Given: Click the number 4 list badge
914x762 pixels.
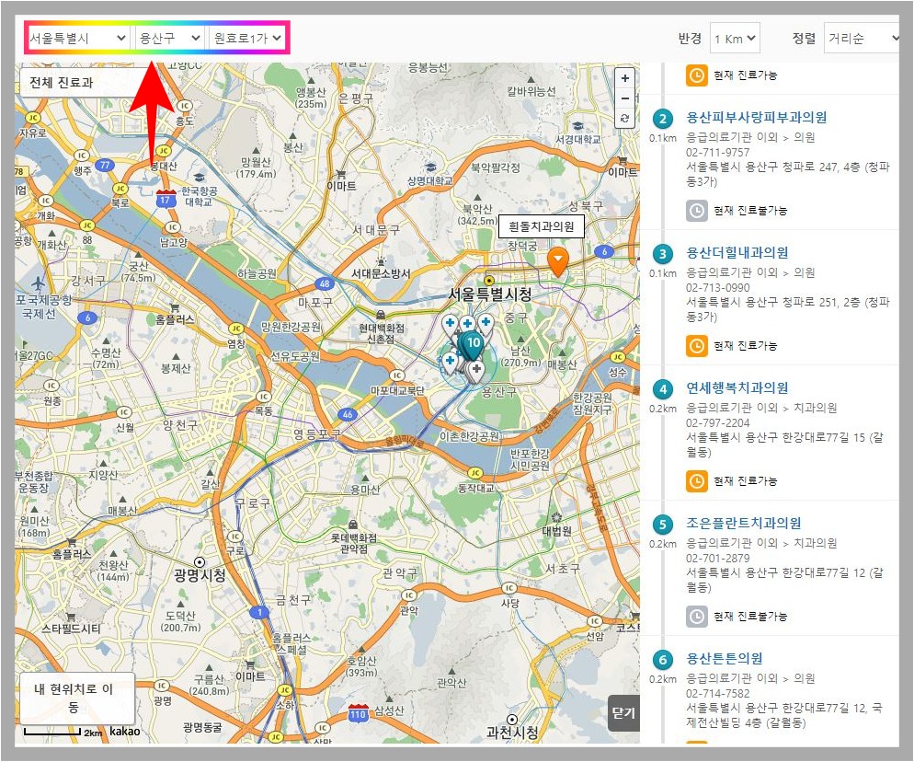Looking at the screenshot, I should 662,389.
